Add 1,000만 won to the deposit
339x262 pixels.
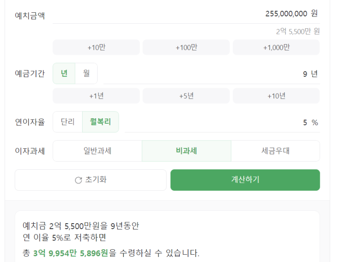coord(276,47)
